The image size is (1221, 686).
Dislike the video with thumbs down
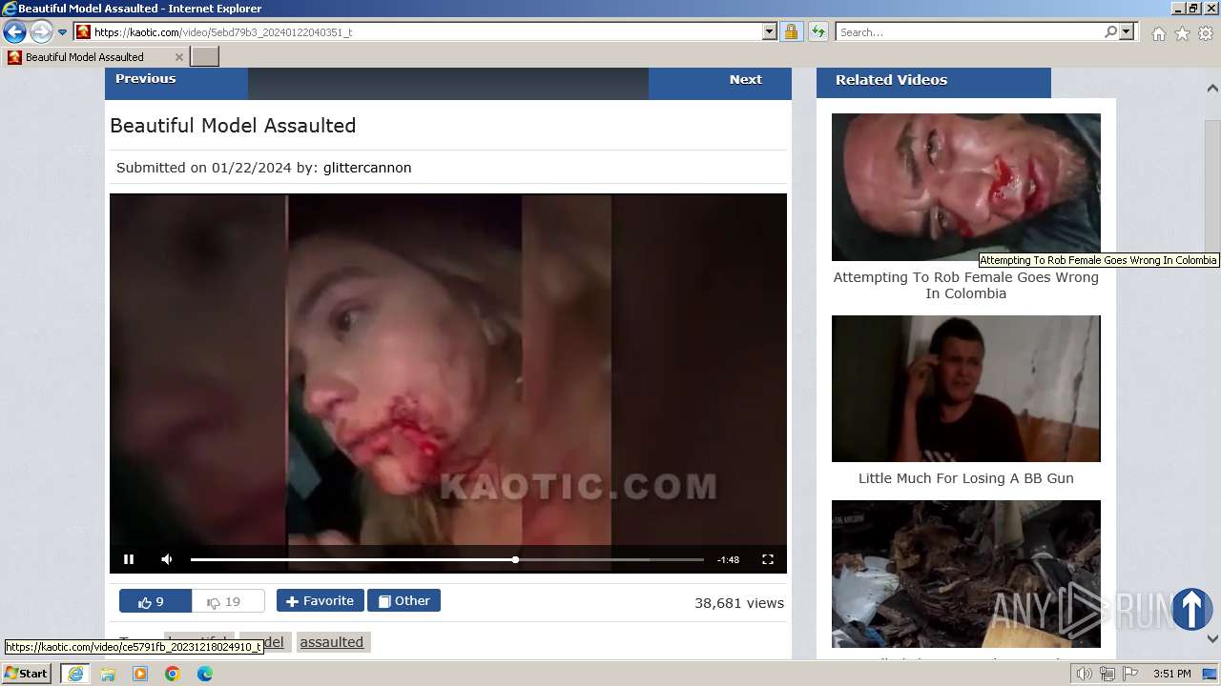point(228,601)
